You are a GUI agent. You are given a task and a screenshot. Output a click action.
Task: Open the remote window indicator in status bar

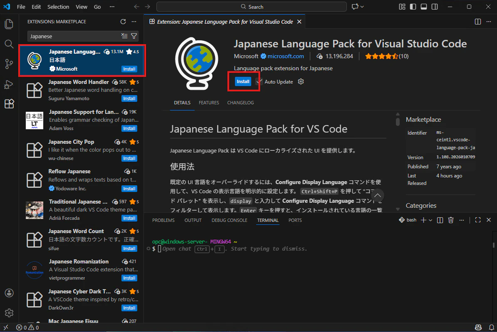[6, 327]
